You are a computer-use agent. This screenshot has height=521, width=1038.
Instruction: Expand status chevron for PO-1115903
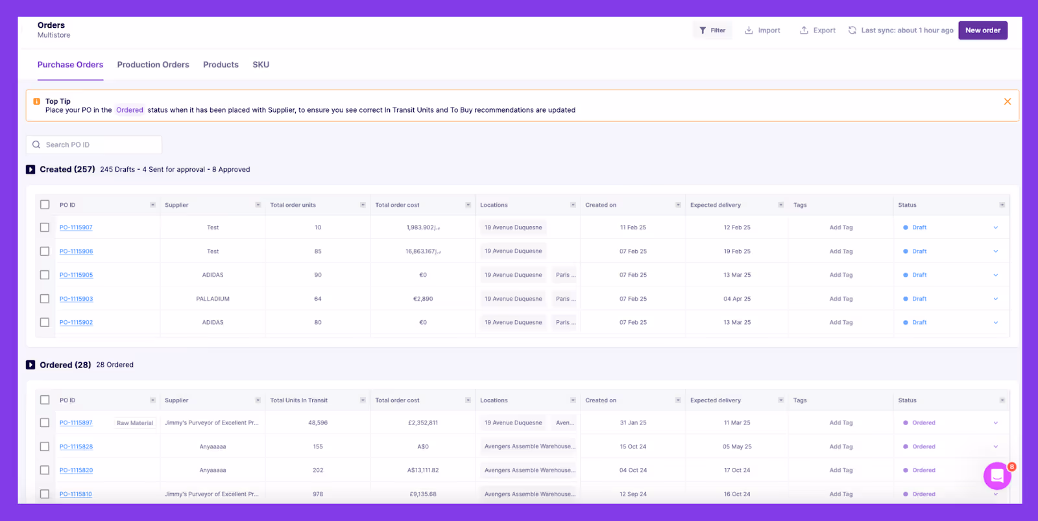(x=995, y=299)
